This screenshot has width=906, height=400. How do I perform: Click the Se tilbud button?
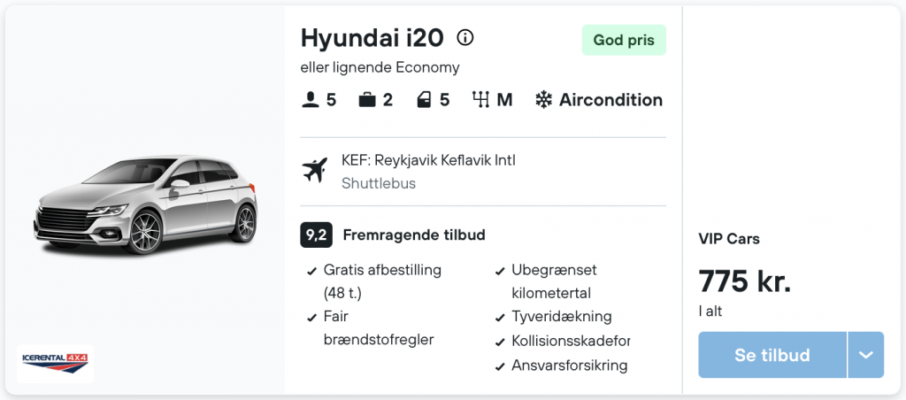772,355
